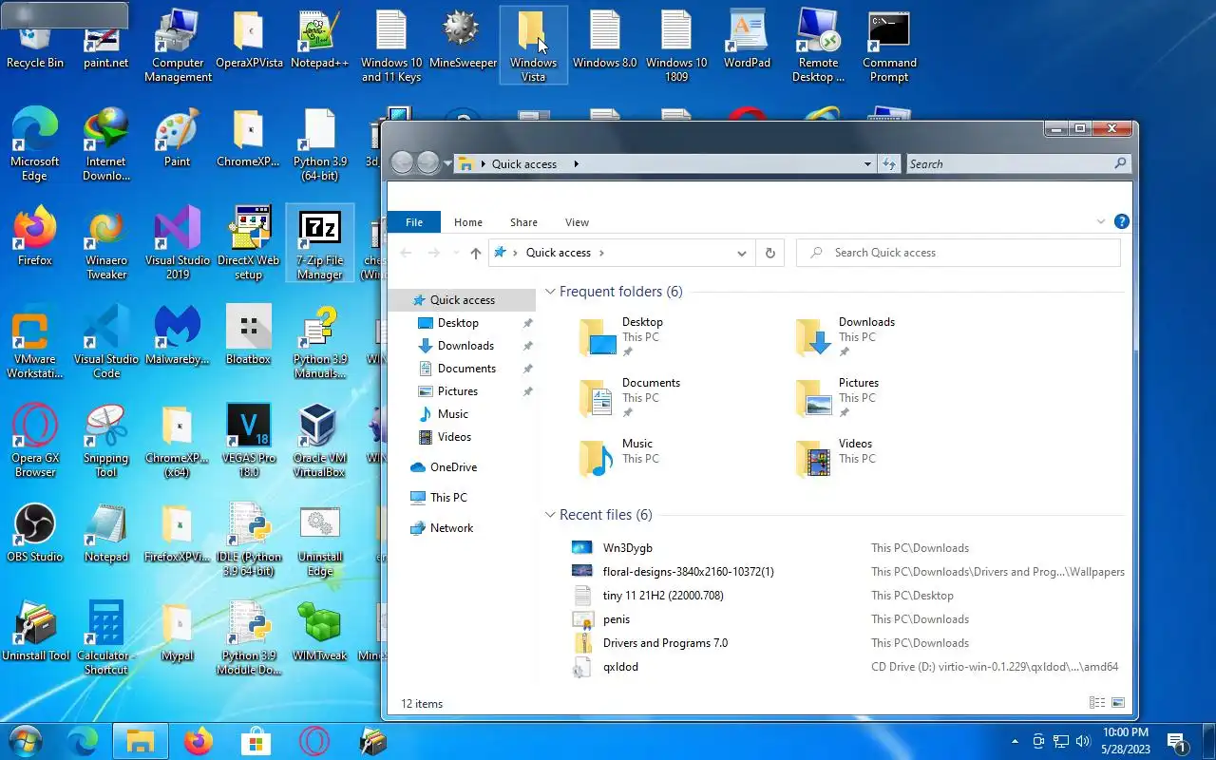The height and width of the screenshot is (760, 1216).
Task: Open the Start menu orb
Action: (26, 740)
